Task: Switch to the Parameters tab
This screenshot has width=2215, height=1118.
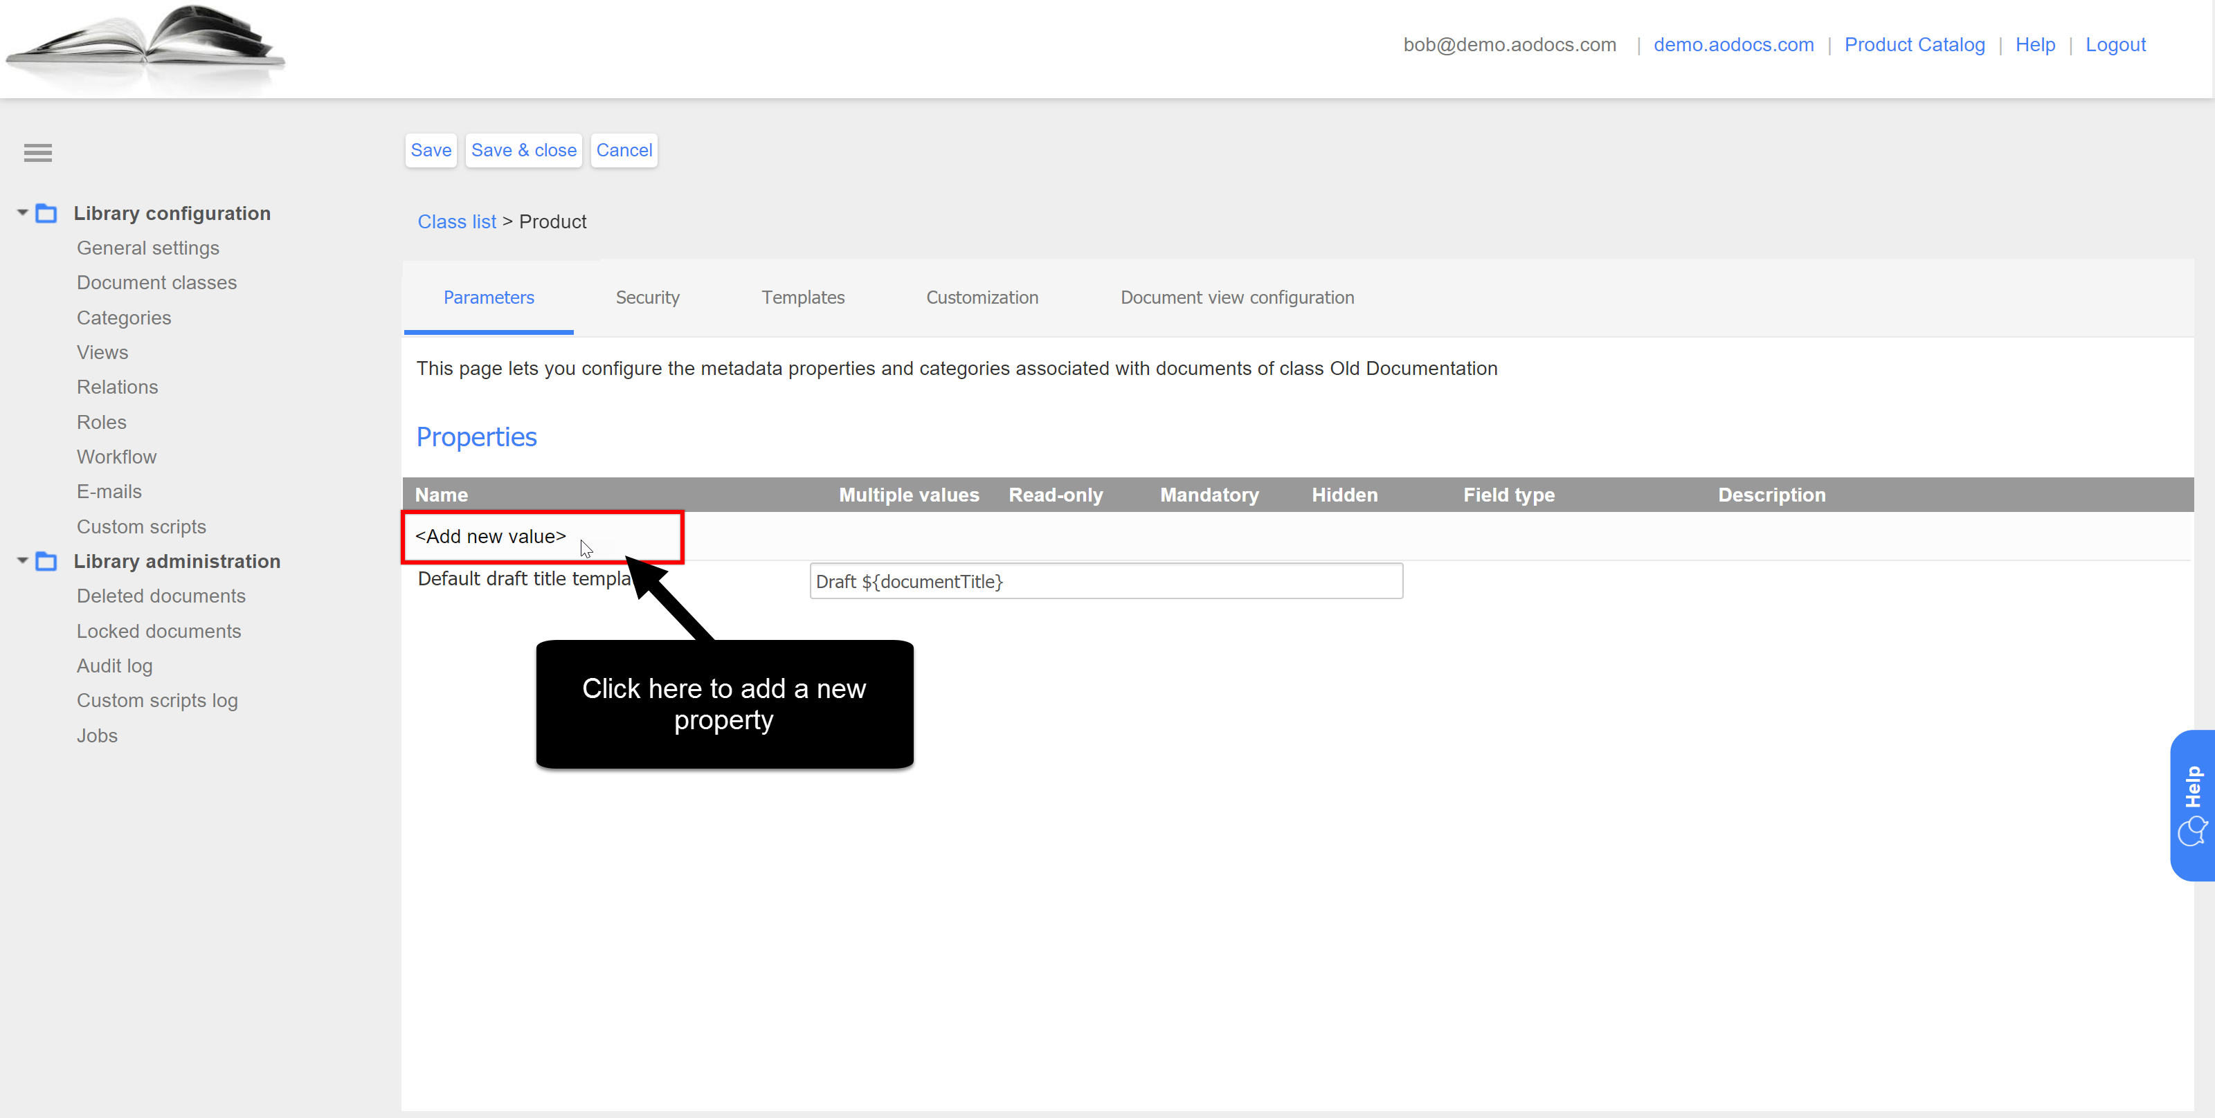Action: tap(489, 297)
